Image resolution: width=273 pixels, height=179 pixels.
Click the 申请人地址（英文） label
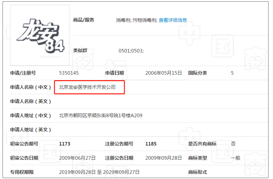click(31, 130)
